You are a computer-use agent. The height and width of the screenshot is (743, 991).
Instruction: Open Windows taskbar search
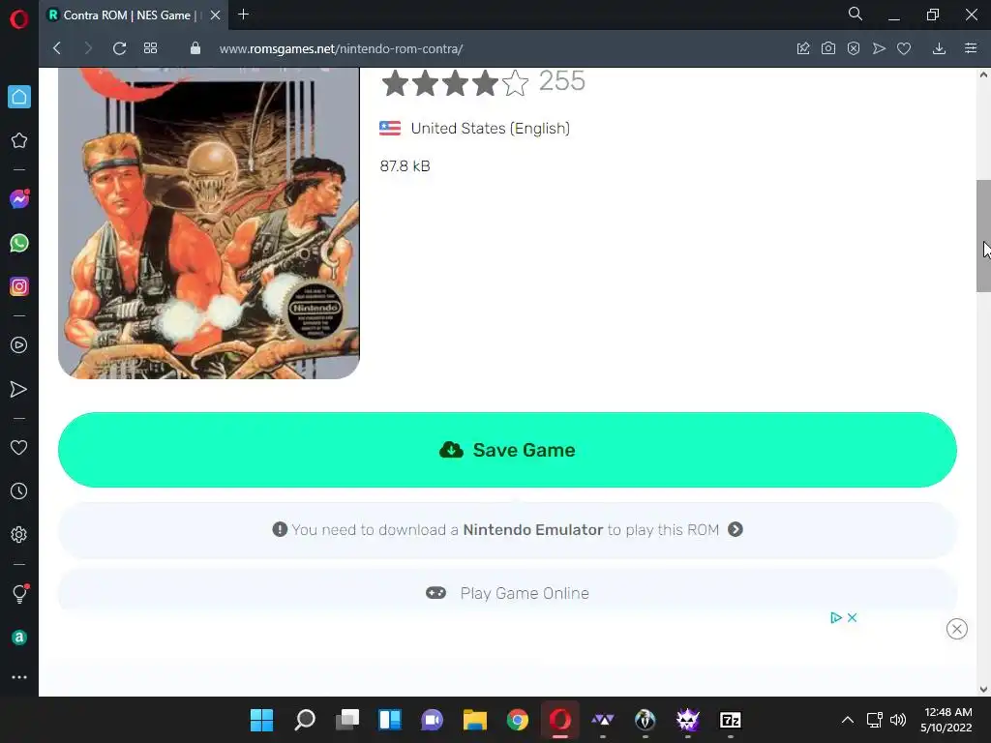(x=305, y=720)
